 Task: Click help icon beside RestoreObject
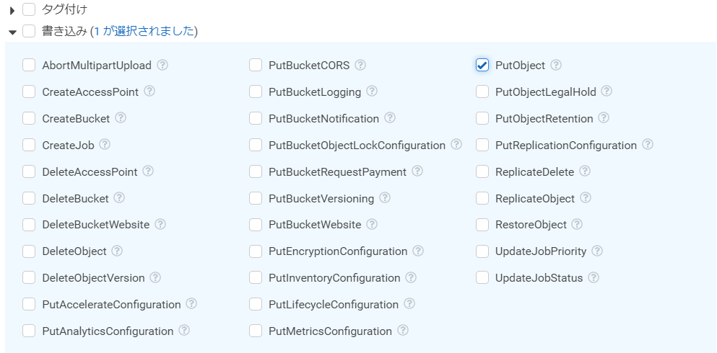(x=577, y=224)
